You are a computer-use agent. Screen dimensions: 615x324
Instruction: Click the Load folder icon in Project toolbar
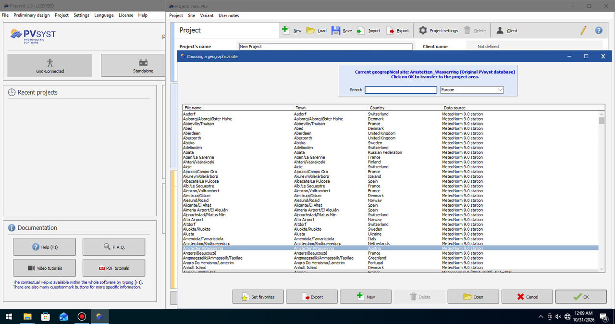tap(311, 30)
